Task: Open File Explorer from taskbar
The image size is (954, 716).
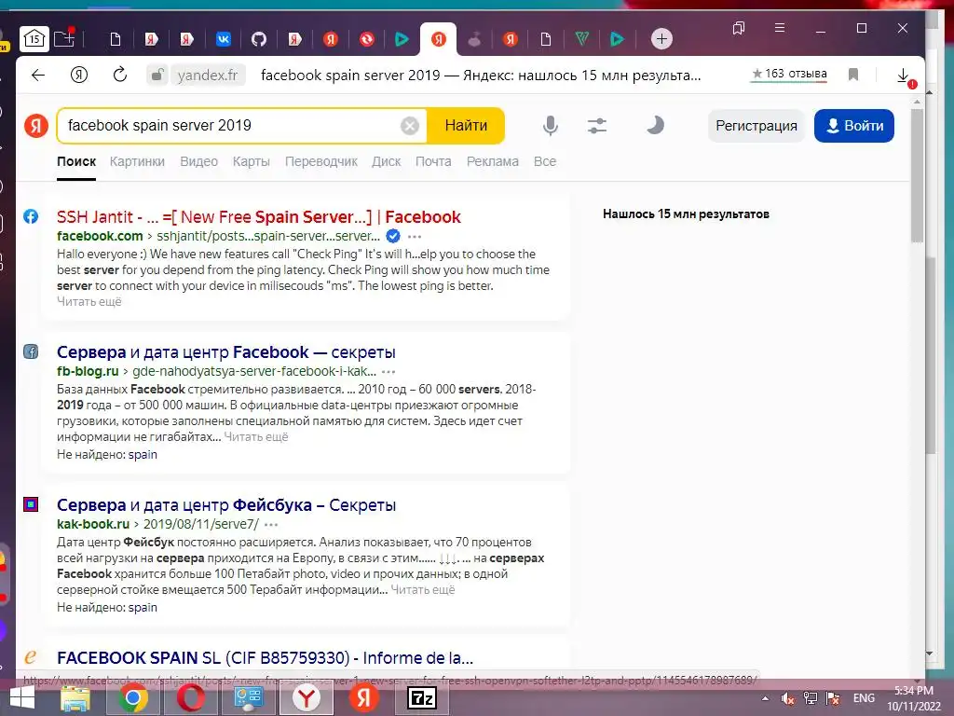Action: (75, 698)
